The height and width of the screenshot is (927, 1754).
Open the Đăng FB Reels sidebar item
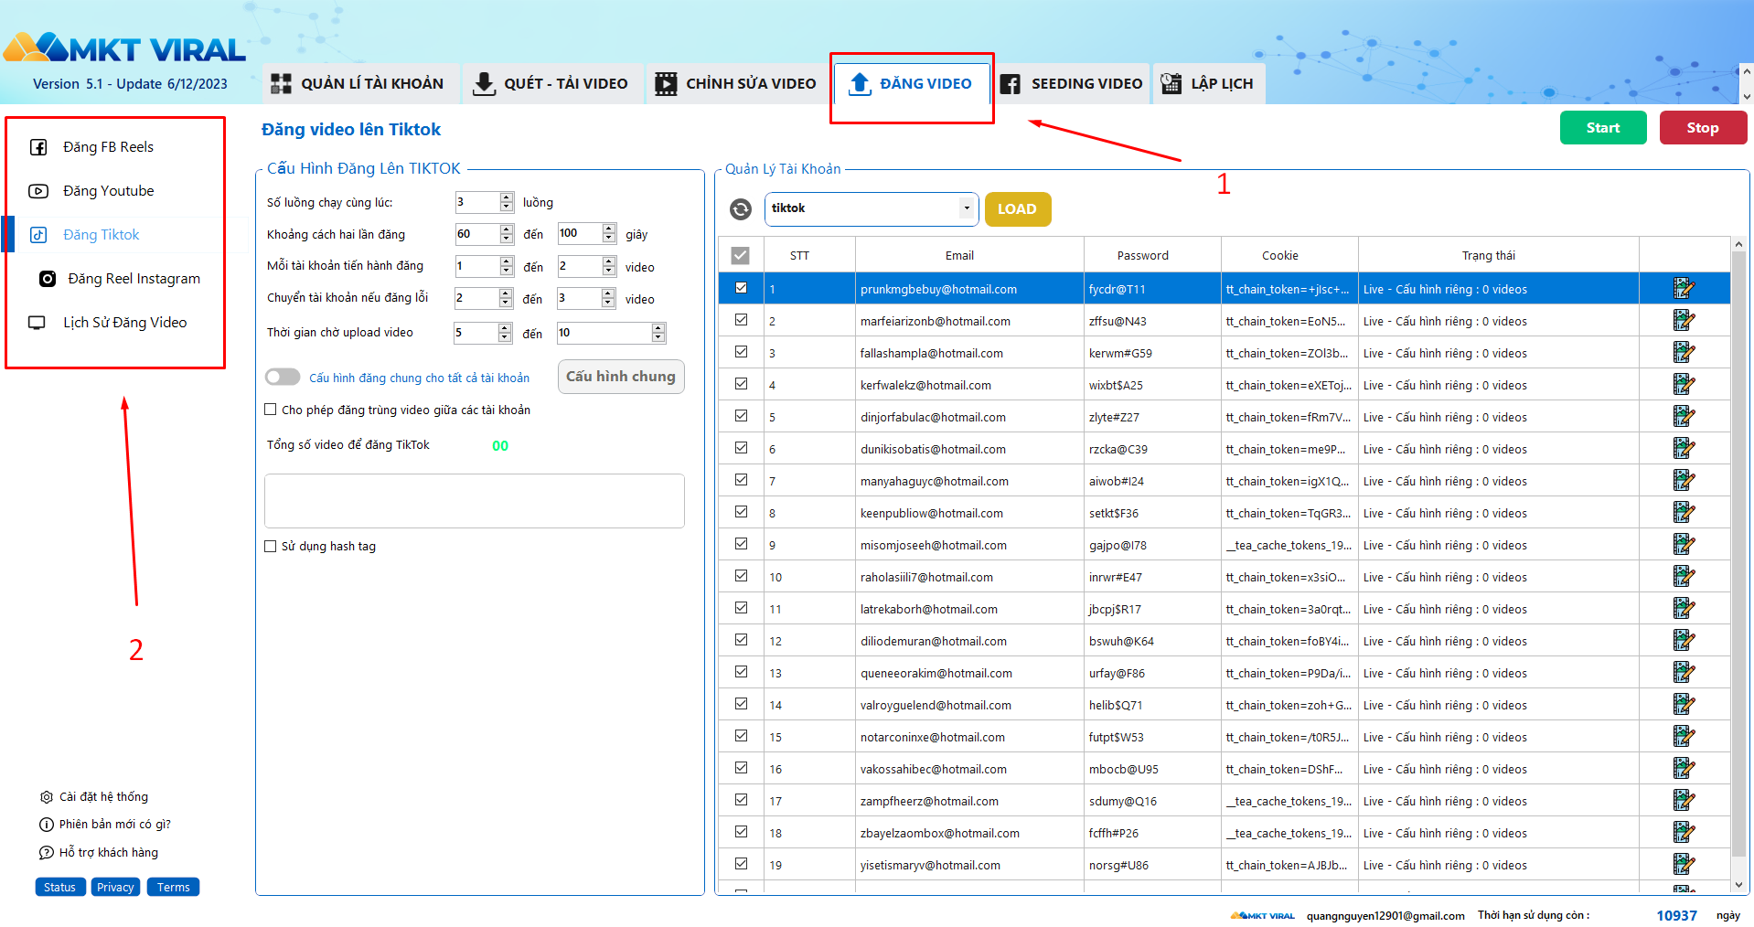[x=108, y=147]
